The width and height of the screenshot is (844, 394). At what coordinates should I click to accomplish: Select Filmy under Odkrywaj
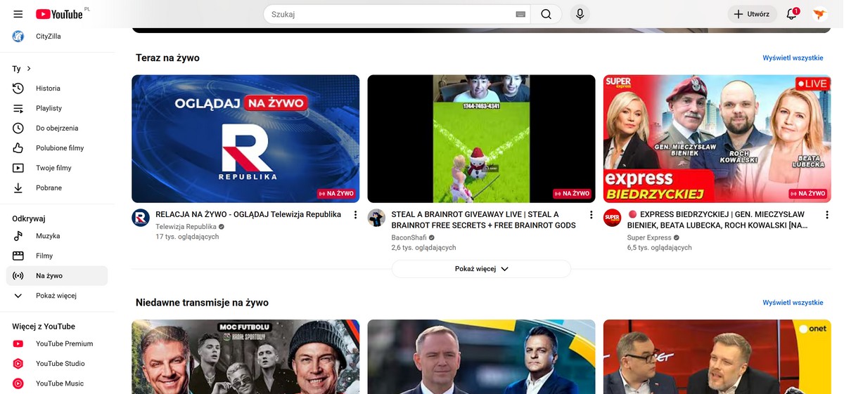57,256
